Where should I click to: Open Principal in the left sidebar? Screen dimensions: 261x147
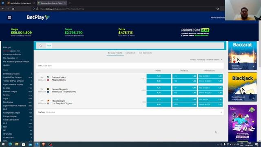point(7,47)
